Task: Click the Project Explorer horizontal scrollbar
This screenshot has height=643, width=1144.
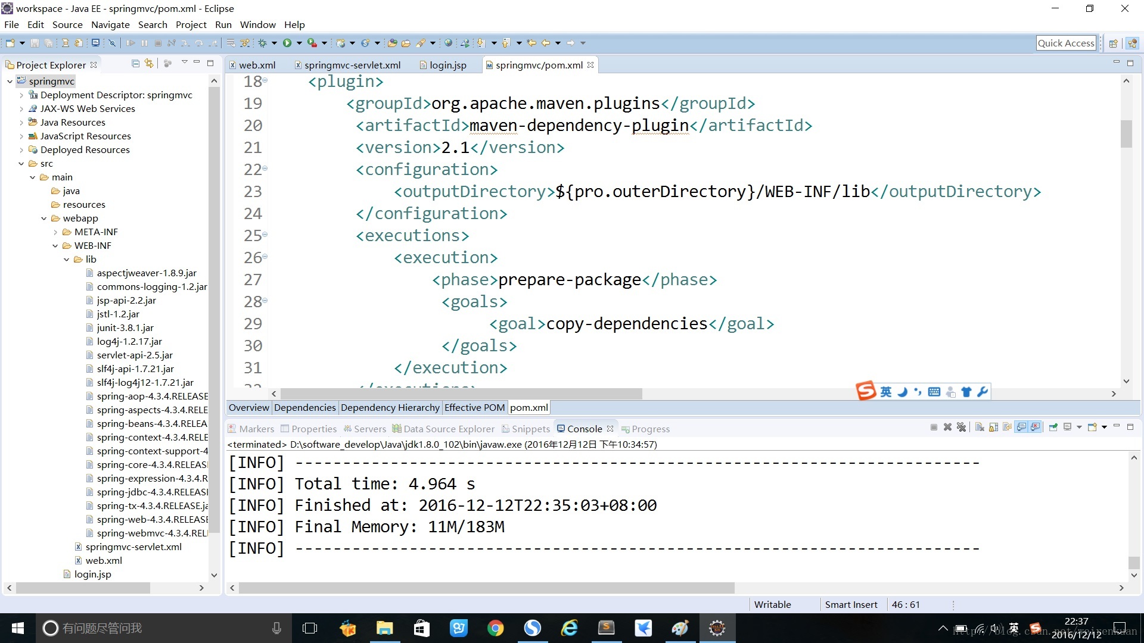Action: 83,588
